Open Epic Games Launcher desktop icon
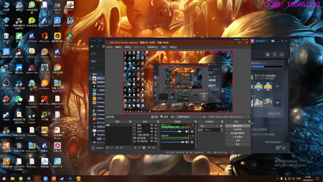323x182 pixels. (x=6, y=69)
